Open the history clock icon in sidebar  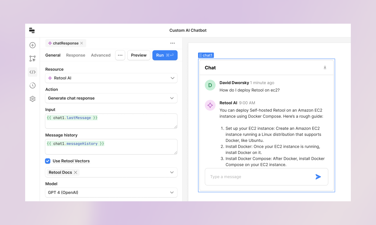click(33, 86)
